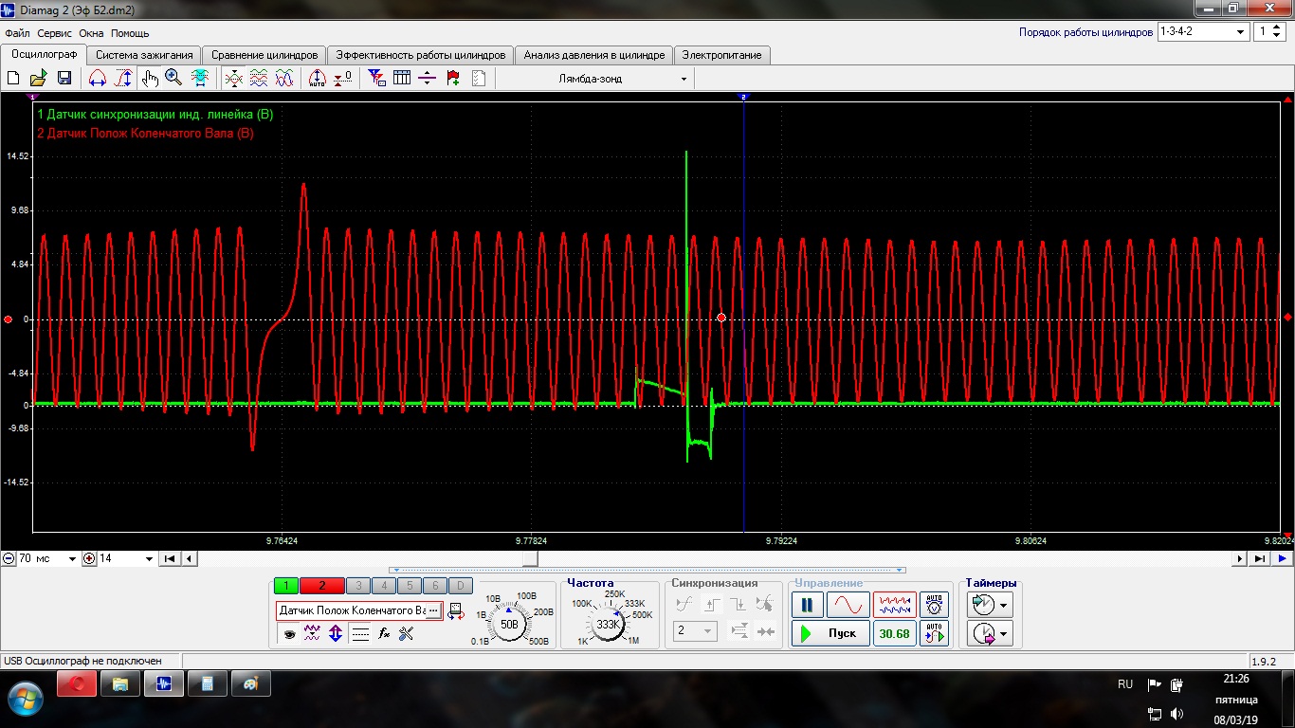The width and height of the screenshot is (1295, 728).
Task: Open the channel name ellipsis selector
Action: [433, 610]
